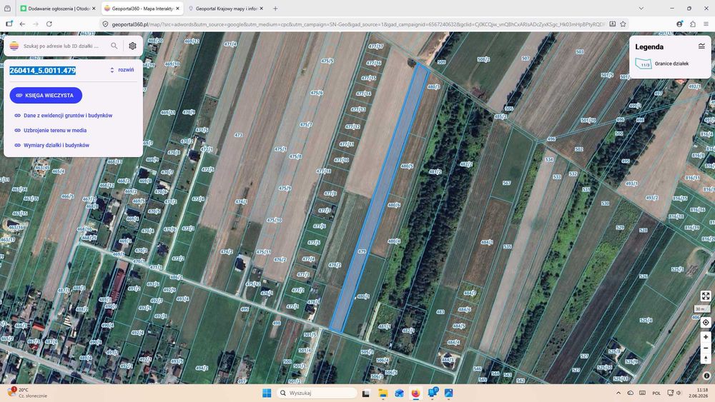This screenshot has height=402, width=715.
Task: Reload the current page
Action: coord(49,24)
